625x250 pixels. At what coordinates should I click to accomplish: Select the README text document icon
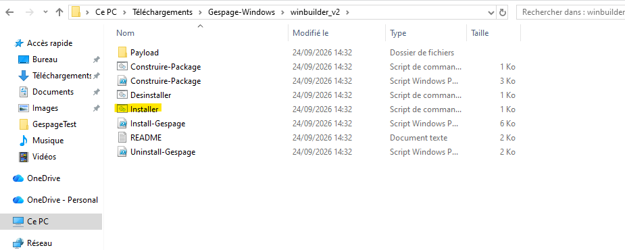point(122,138)
